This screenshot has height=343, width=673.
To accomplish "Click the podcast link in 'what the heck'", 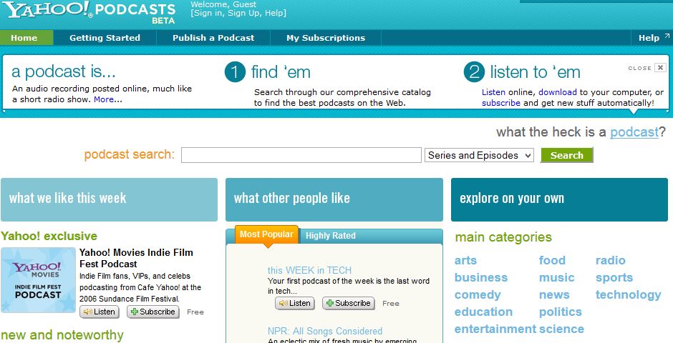I will pyautogui.click(x=634, y=132).
